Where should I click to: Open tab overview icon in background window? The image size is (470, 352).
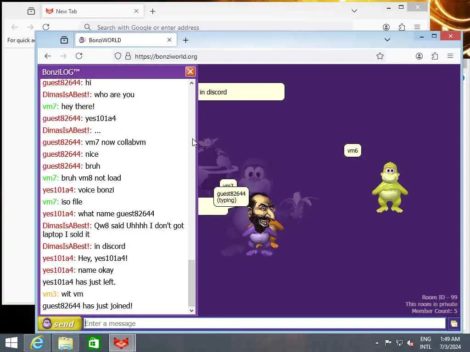pos(31,11)
